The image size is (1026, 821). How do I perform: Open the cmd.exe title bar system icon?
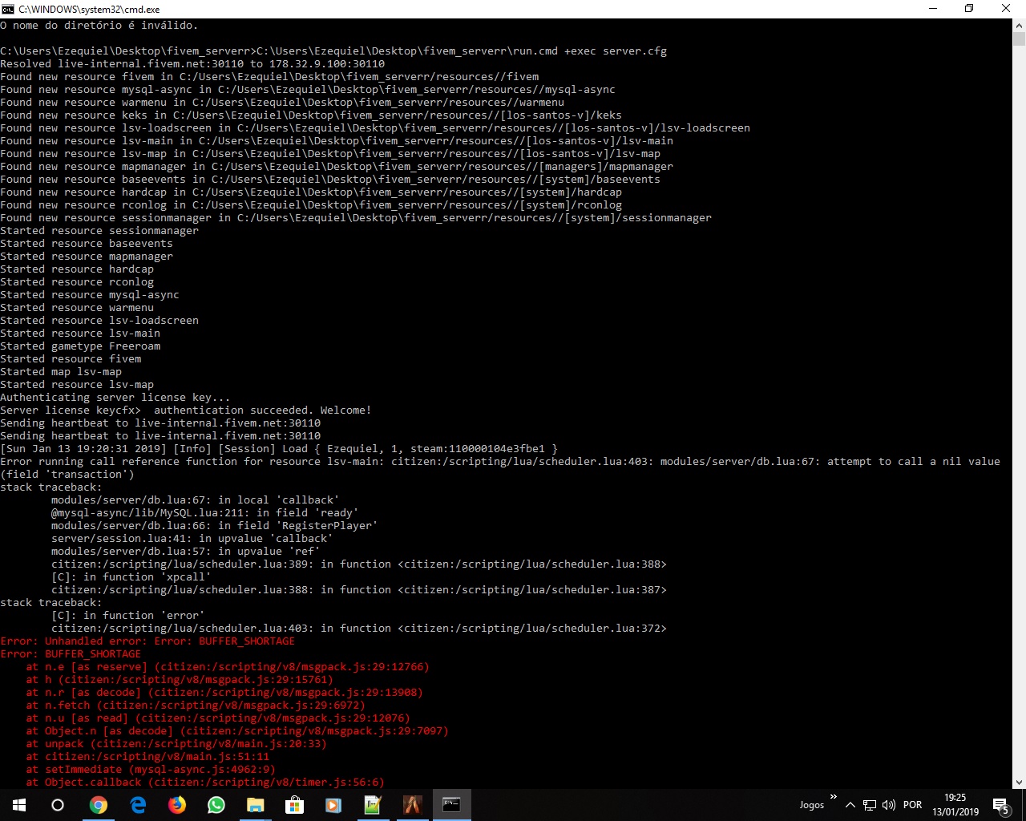[x=8, y=9]
